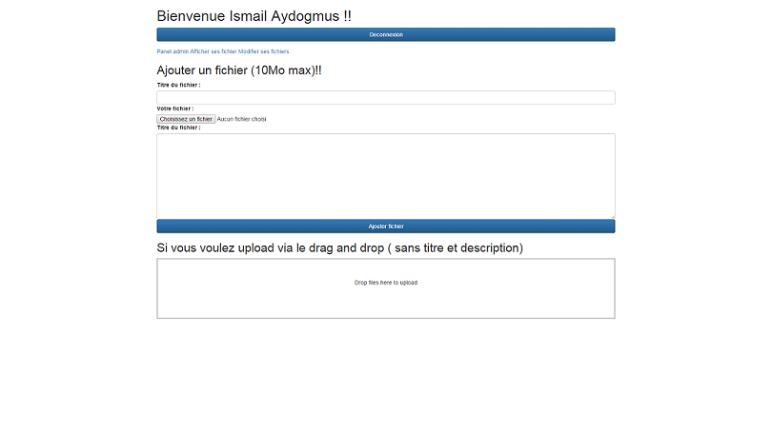Click the Aucun fichier choisi text
772x434 pixels.
(241, 119)
